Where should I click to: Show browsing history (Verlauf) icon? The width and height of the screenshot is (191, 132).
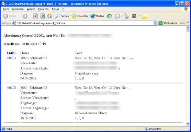pos(109,16)
